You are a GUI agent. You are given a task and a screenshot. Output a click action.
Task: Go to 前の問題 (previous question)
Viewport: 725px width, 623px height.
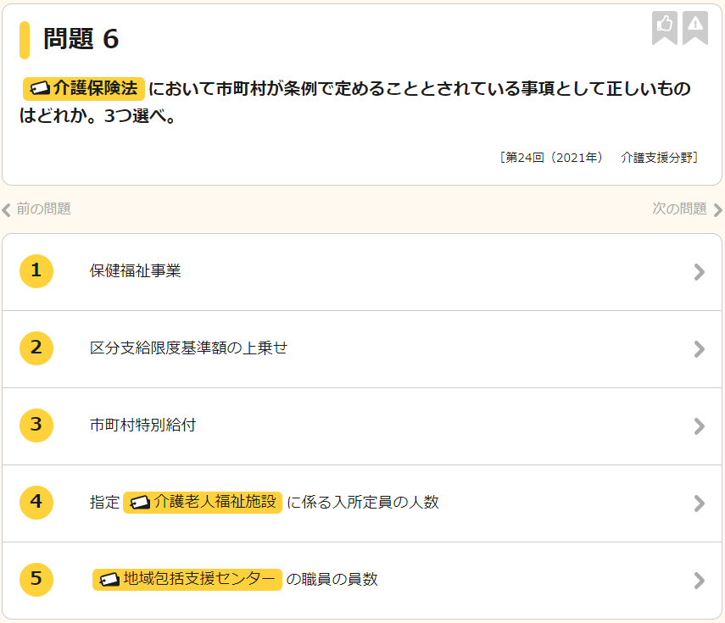[x=36, y=209]
